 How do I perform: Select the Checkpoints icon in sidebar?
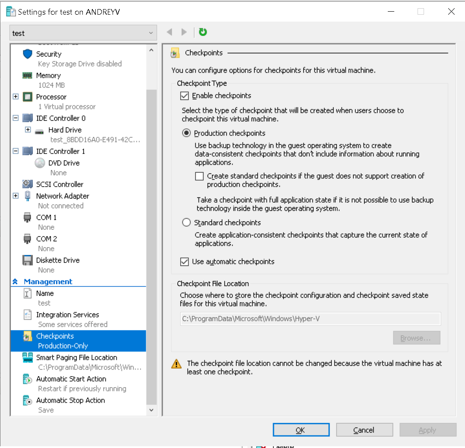click(x=27, y=336)
